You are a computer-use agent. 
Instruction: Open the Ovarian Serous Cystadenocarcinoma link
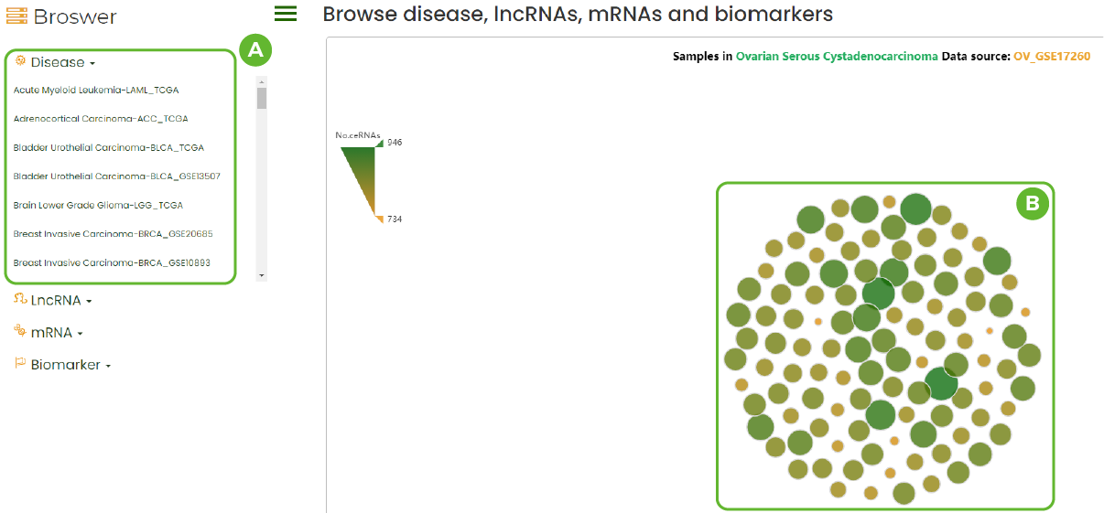tap(837, 57)
